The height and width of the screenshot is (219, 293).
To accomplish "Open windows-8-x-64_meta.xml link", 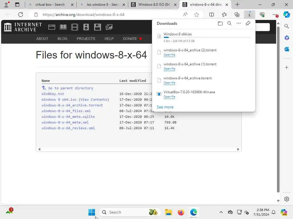I will click(65, 122).
